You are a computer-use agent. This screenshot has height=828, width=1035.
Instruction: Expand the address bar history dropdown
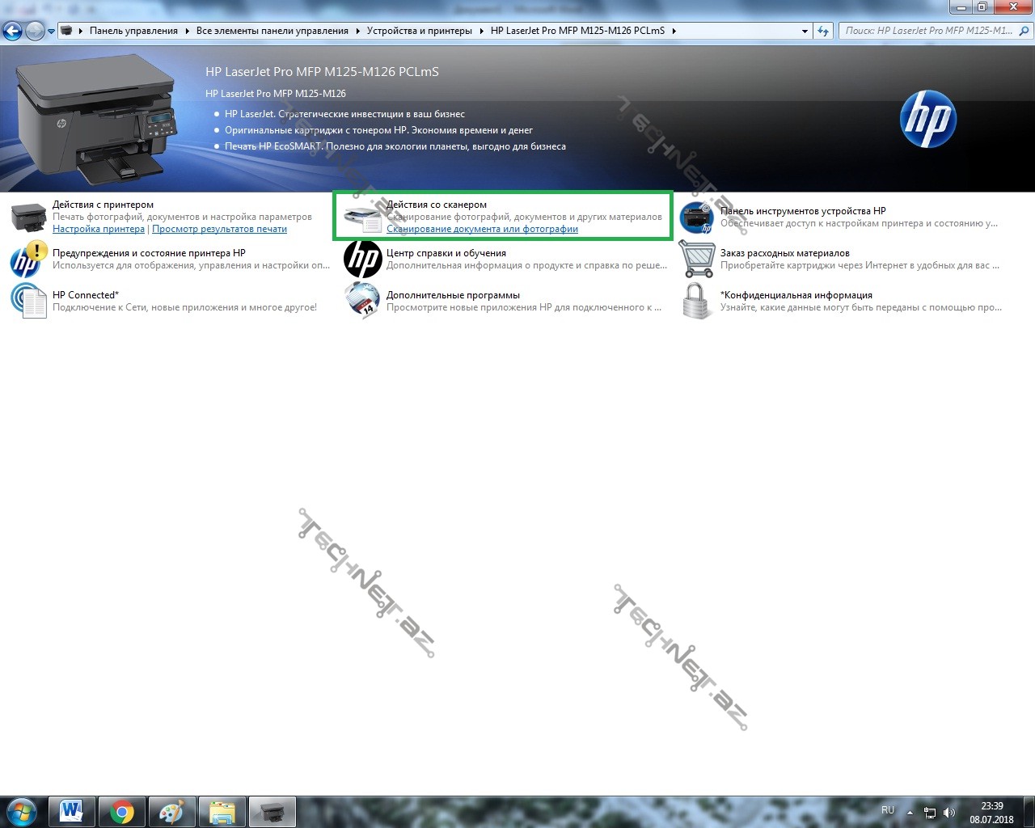tap(805, 32)
